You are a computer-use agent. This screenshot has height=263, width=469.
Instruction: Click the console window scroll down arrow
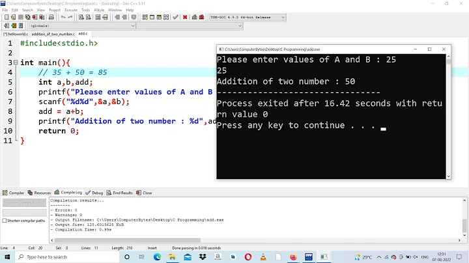448,176
